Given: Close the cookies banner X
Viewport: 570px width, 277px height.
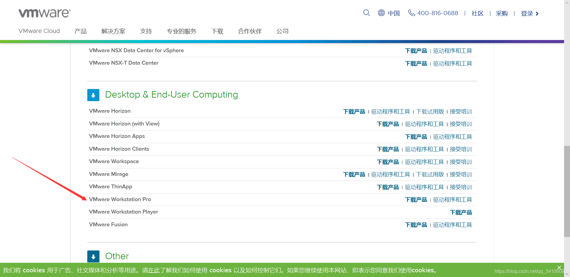Looking at the screenshot, I should (559, 268).
